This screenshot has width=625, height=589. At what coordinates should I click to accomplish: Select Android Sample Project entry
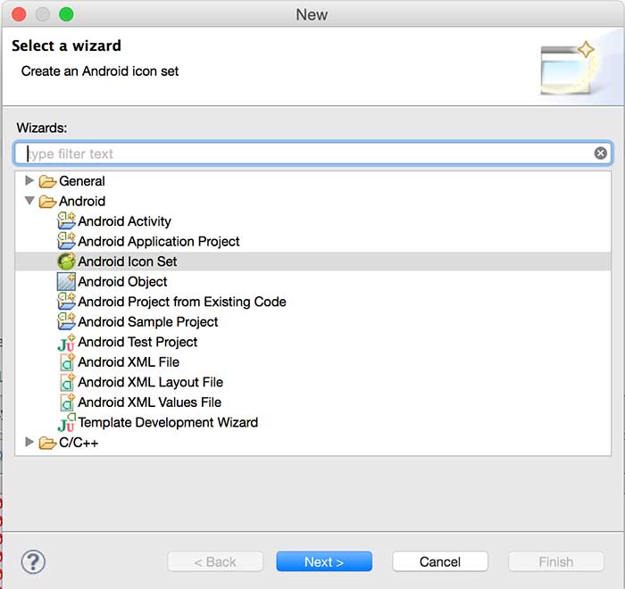pyautogui.click(x=148, y=321)
